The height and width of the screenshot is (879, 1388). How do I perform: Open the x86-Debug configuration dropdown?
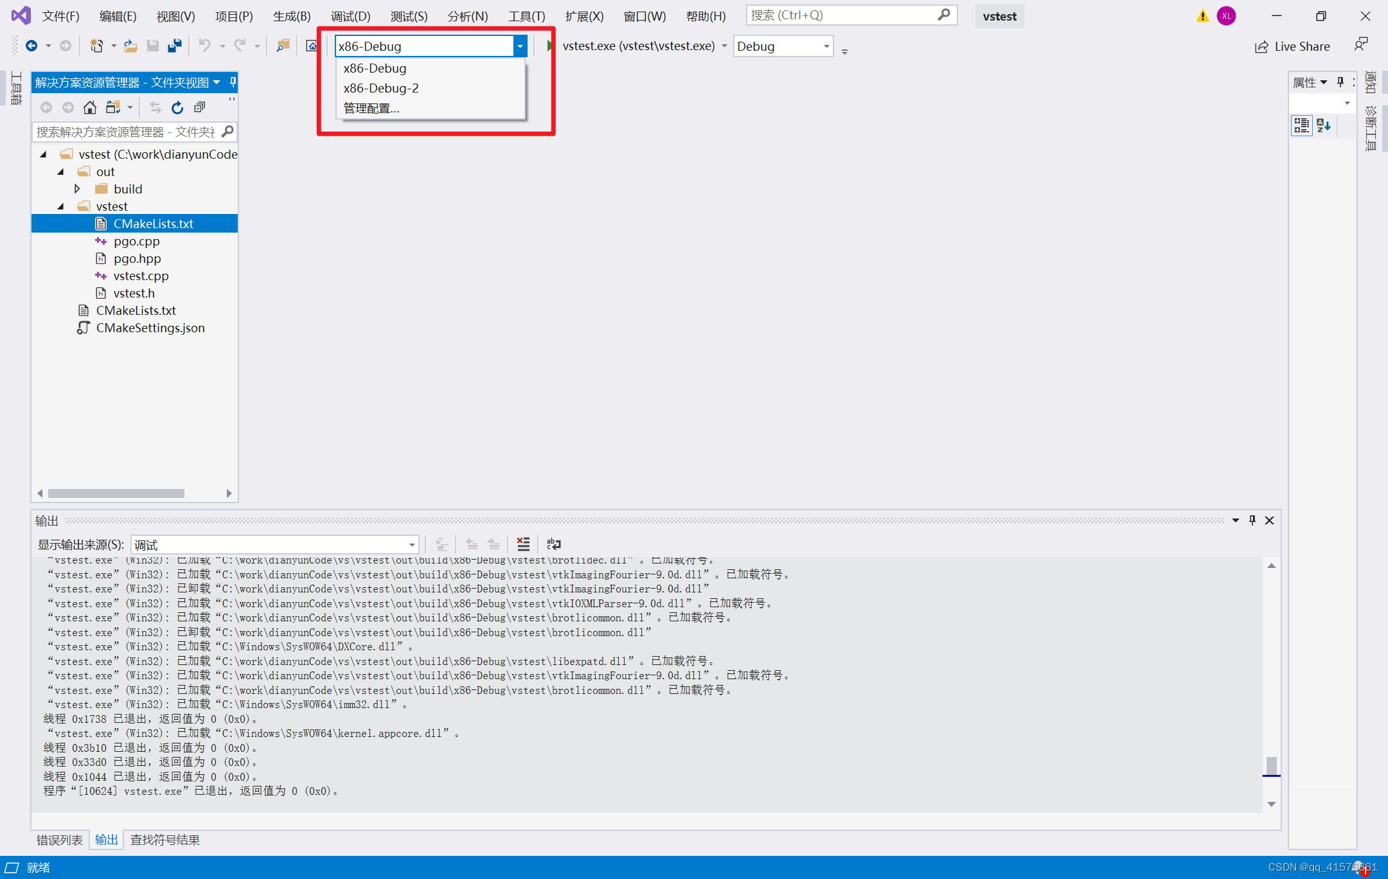click(x=520, y=46)
